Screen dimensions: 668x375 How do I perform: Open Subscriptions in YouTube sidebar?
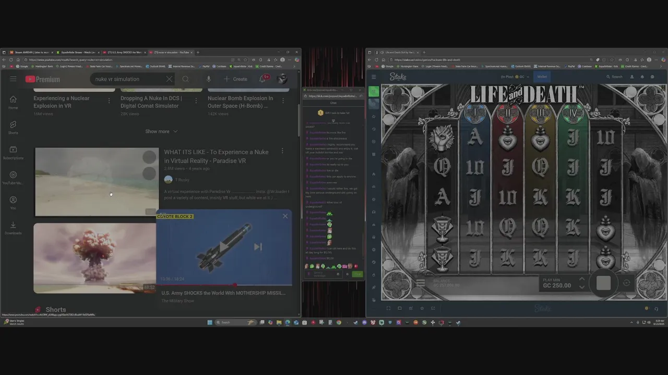[13, 153]
